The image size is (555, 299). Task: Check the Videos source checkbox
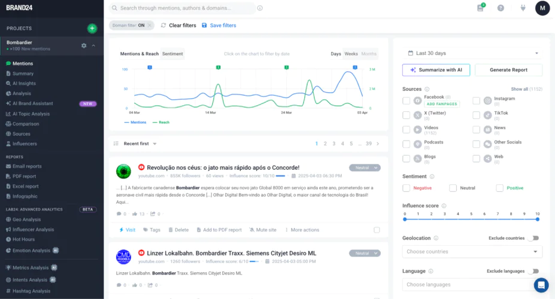(x=407, y=130)
